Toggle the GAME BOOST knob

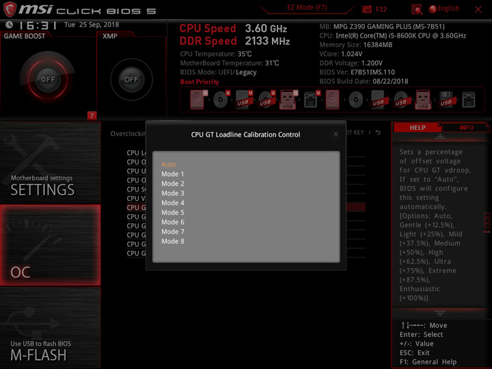coord(48,79)
